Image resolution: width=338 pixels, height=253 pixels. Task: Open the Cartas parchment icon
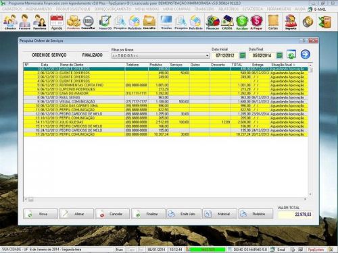273,22
